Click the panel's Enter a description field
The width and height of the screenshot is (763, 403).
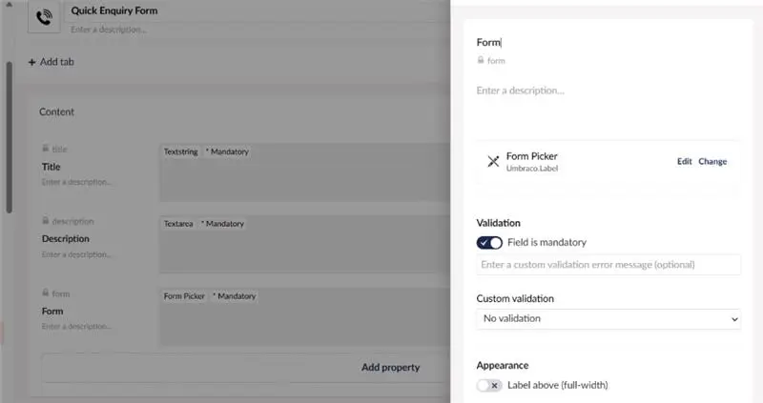(608, 91)
